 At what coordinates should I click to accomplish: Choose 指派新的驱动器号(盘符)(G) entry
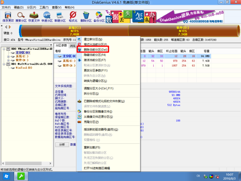point(108,130)
